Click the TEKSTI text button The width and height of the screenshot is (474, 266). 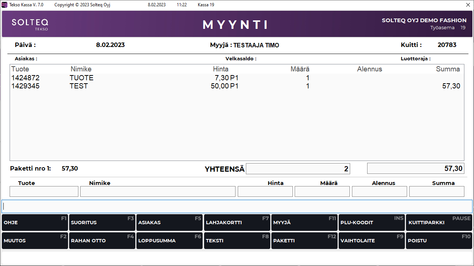coord(237,241)
